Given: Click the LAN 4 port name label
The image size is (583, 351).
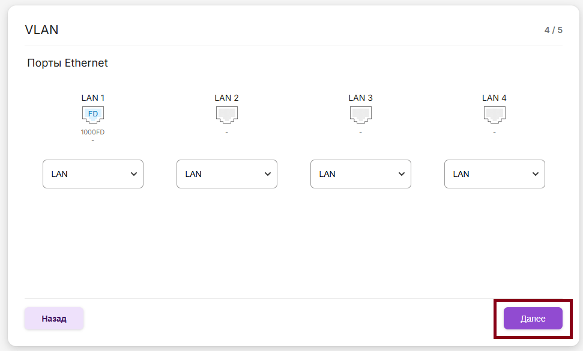Looking at the screenshot, I should pos(495,98).
